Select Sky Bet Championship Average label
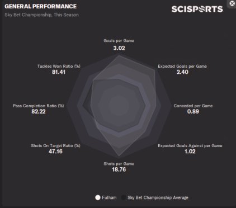The height and width of the screenshot is (208, 236). [x=158, y=197]
